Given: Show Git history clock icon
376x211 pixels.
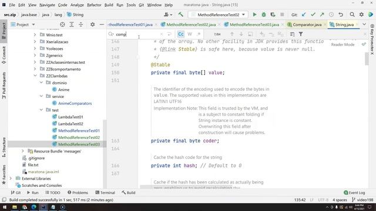Looking at the screenshot, I should point(331,15).
